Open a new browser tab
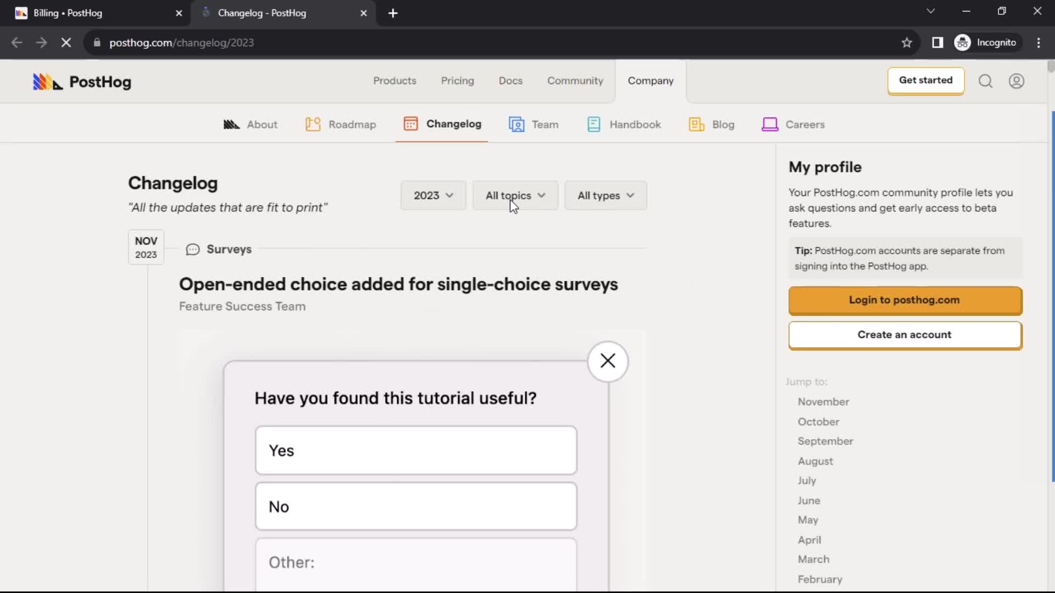 click(393, 13)
